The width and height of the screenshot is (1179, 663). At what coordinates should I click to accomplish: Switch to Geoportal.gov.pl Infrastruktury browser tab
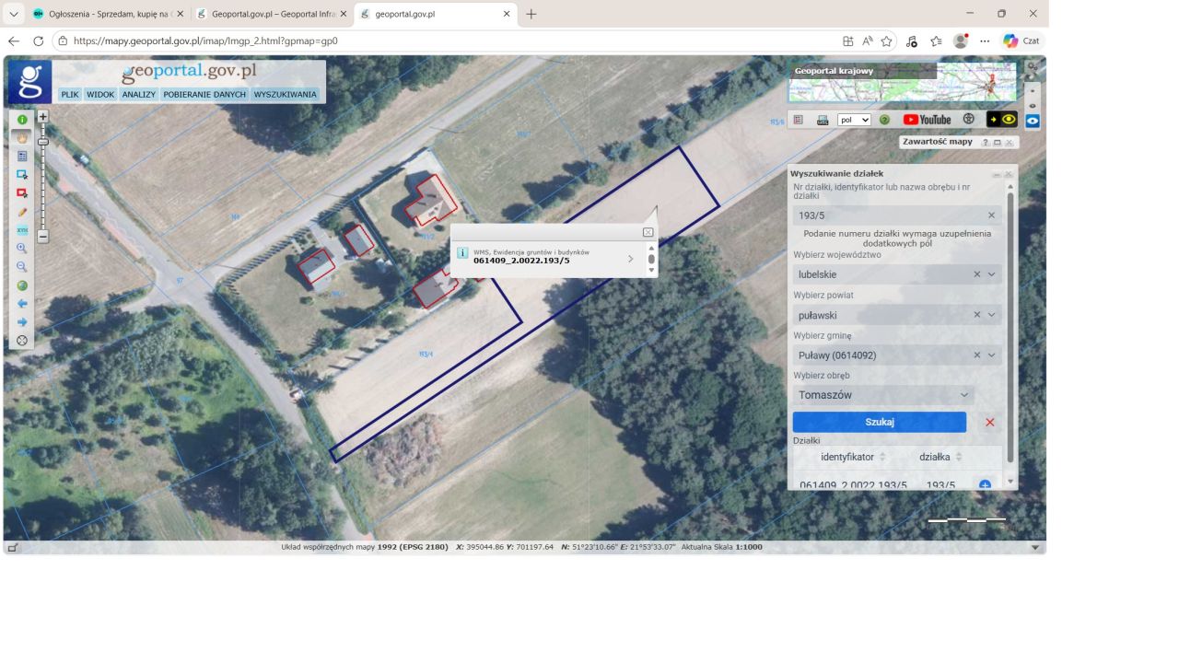(x=273, y=14)
